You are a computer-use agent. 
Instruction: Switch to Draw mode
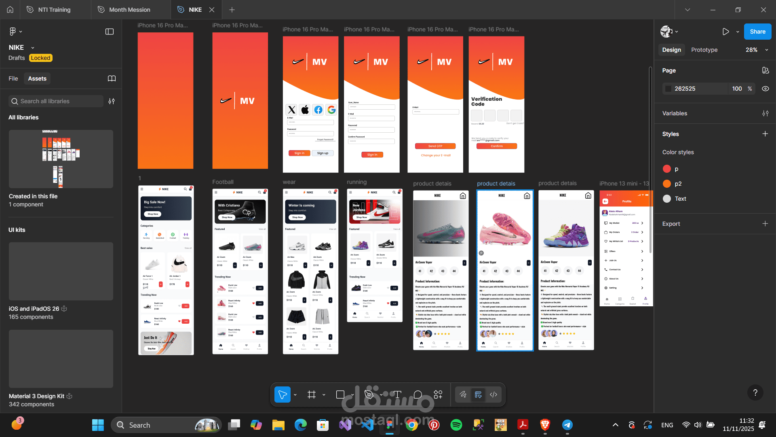pos(463,395)
